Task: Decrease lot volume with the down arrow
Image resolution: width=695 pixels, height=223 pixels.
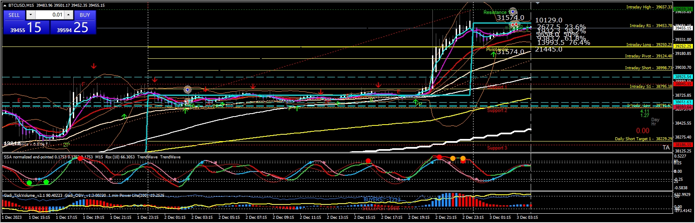Action: [x=30, y=15]
